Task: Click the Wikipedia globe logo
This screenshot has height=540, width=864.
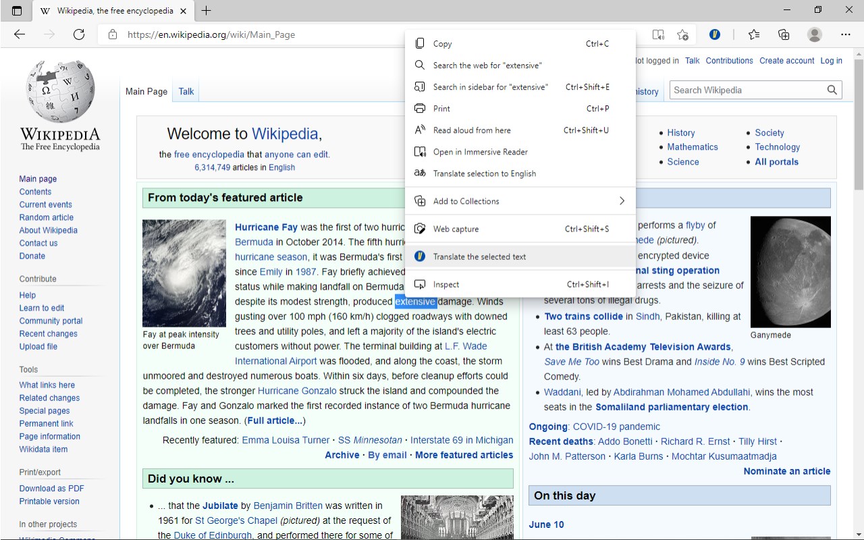Action: [x=60, y=91]
